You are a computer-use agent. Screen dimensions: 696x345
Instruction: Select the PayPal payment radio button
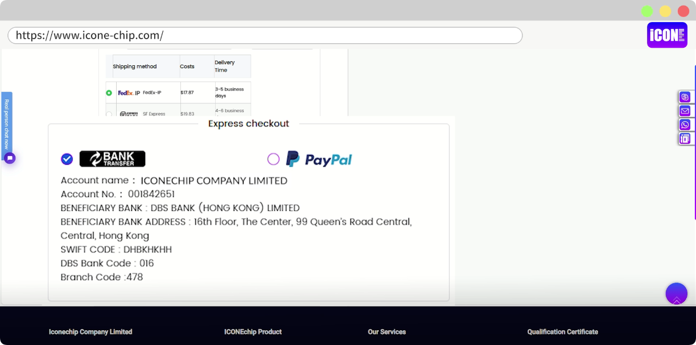pos(274,159)
